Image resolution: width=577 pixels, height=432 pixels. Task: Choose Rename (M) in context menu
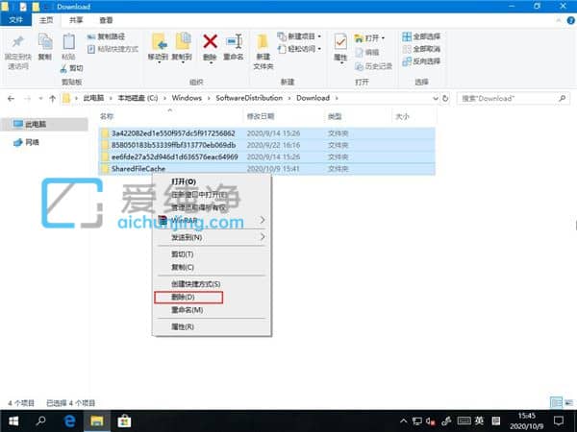212,310
